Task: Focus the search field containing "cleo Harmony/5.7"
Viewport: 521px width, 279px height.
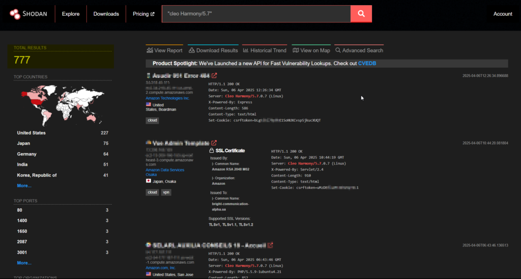Action: pos(256,14)
